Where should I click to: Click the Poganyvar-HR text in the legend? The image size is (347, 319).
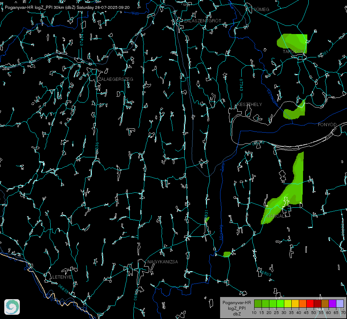pyautogui.click(x=236, y=302)
